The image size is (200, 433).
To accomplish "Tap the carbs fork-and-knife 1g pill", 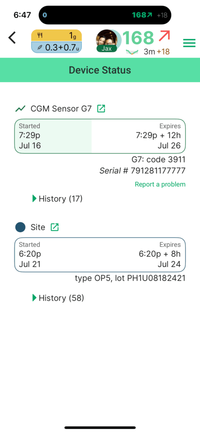I will tap(56, 36).
